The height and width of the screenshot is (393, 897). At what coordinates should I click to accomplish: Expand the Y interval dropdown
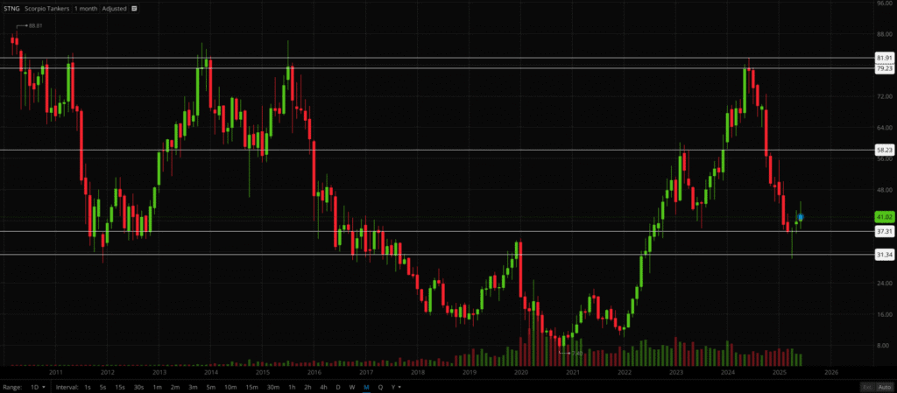[x=395, y=386]
